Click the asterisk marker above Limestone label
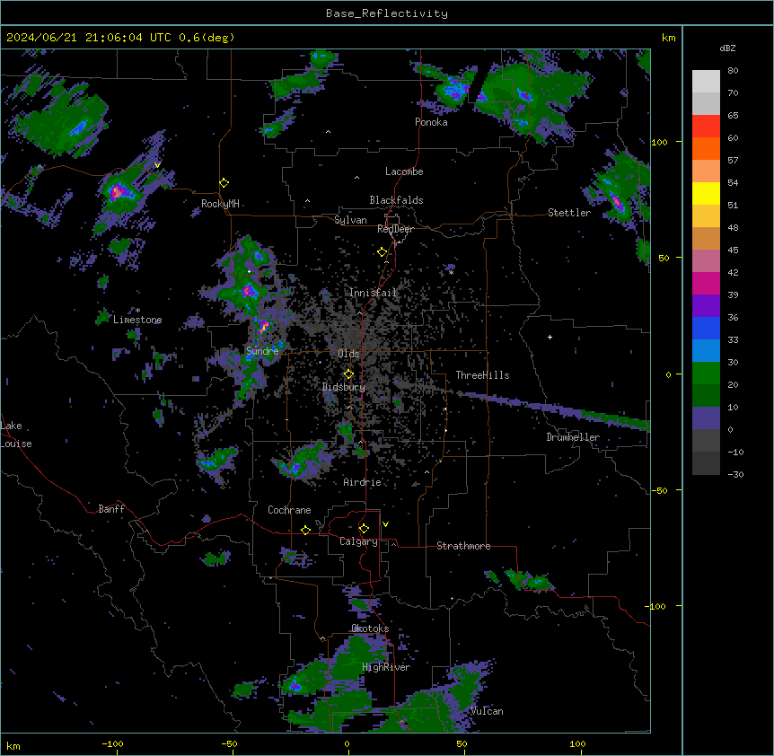Image resolution: width=774 pixels, height=756 pixels. [137, 311]
